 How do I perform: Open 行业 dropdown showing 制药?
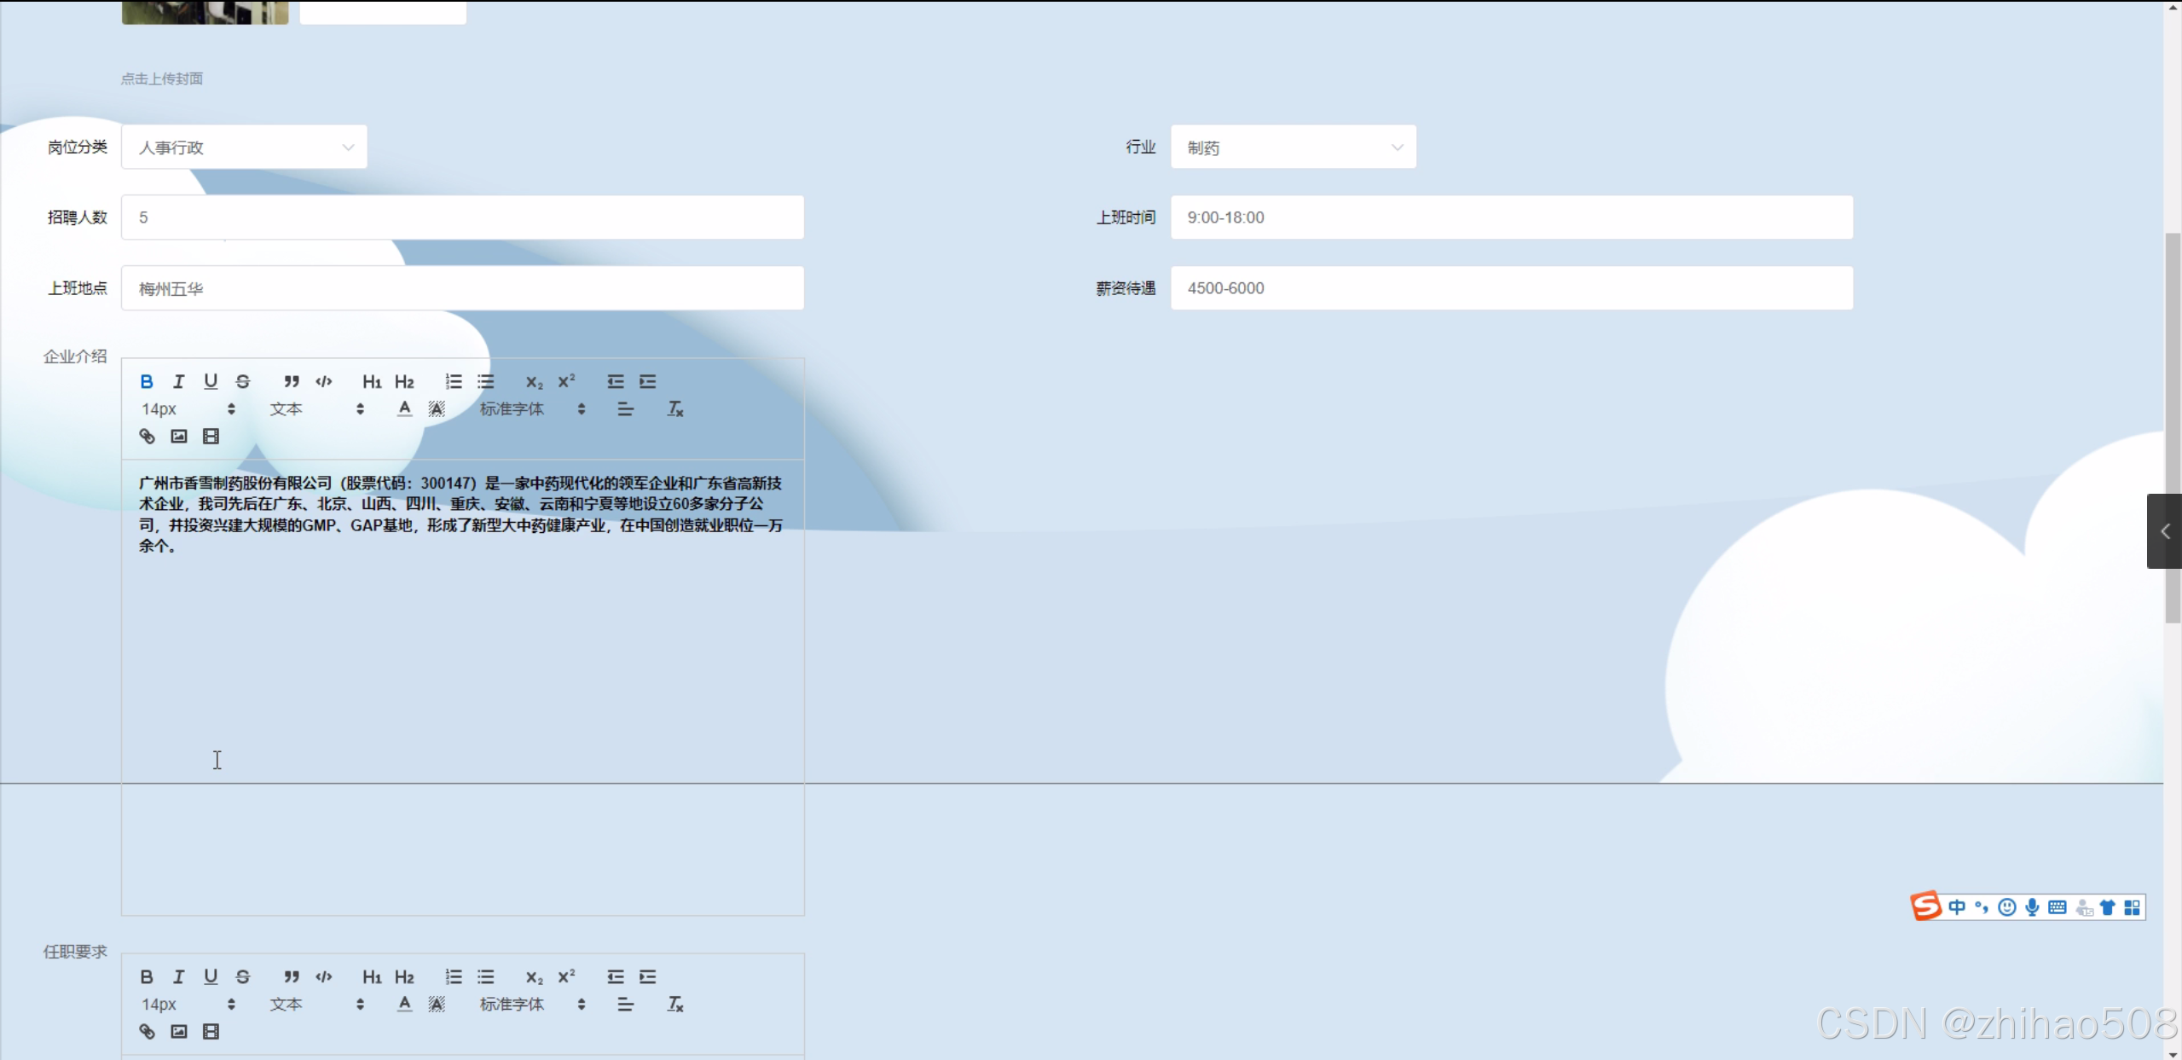(x=1293, y=148)
